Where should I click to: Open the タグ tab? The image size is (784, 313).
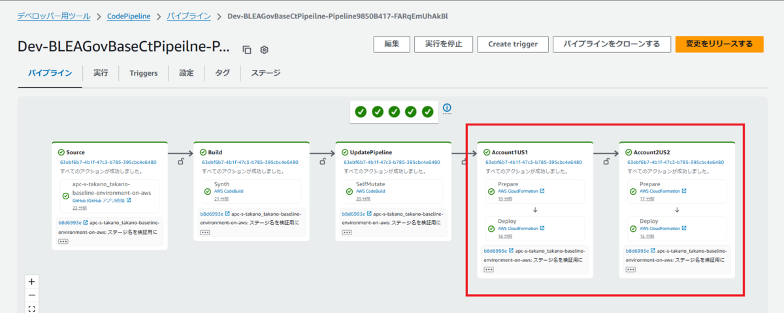coord(222,73)
